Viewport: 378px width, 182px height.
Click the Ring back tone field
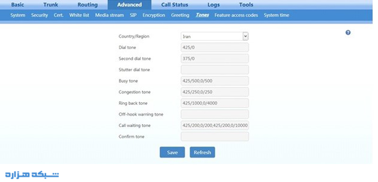pos(215,103)
